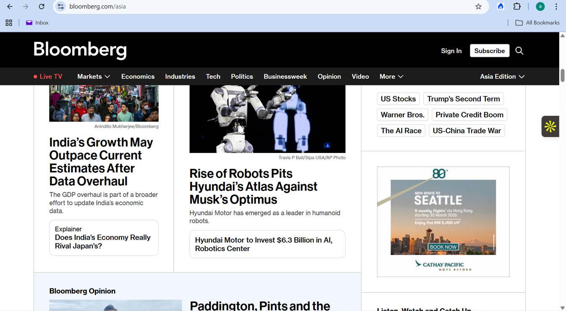Screen dimensions: 566x311
Task: Click BOOK NOW in the Cathay Pacific ad
Action: pos(443,247)
